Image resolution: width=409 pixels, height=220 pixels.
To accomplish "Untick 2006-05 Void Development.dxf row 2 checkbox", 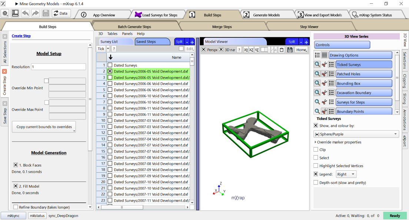I will tap(110, 71).
